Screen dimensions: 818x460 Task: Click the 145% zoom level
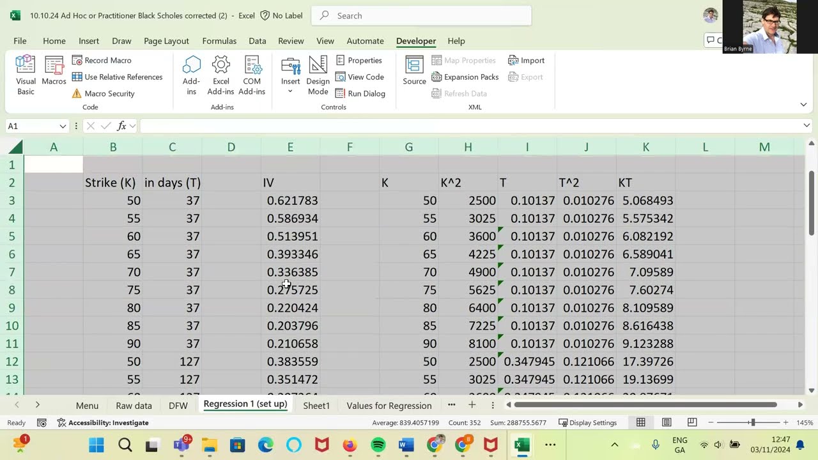(x=805, y=422)
